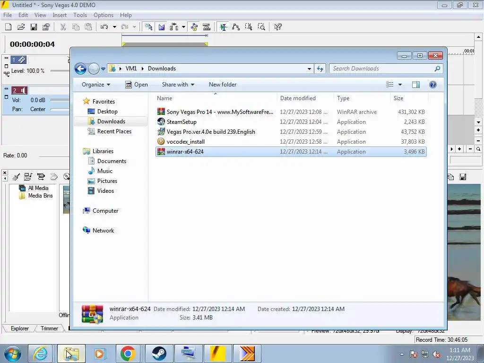Go back with the Explorer back arrow

(x=80, y=69)
